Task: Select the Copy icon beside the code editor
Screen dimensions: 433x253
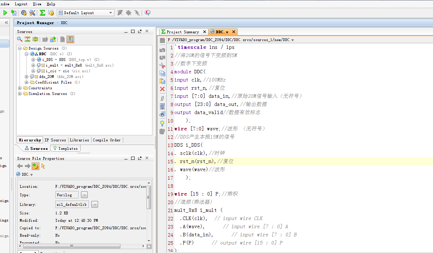Action: pyautogui.click(x=162, y=73)
